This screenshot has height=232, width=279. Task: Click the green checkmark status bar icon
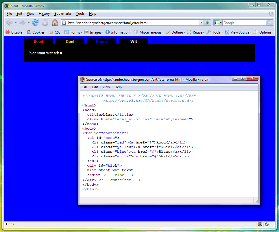pos(267,224)
